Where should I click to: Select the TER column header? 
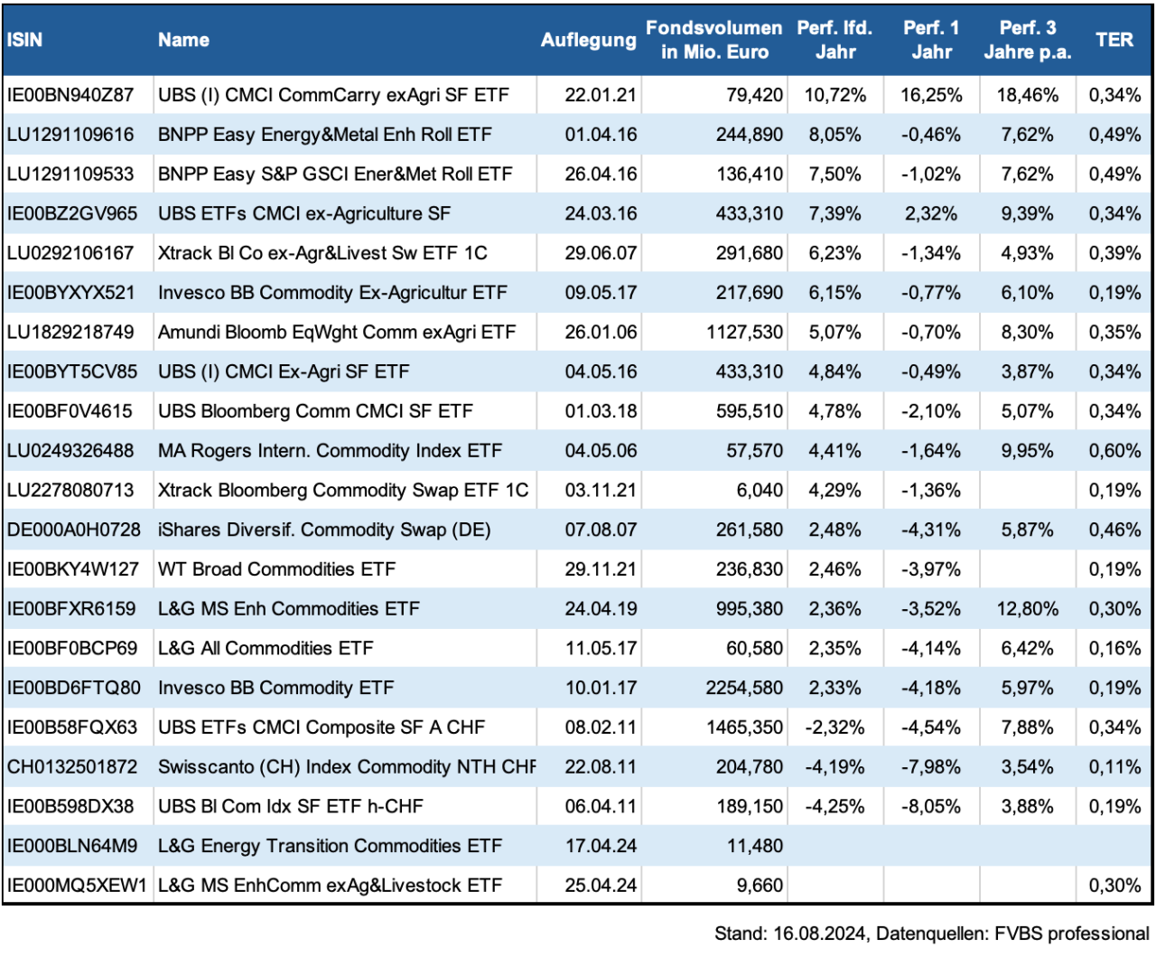tap(1114, 41)
